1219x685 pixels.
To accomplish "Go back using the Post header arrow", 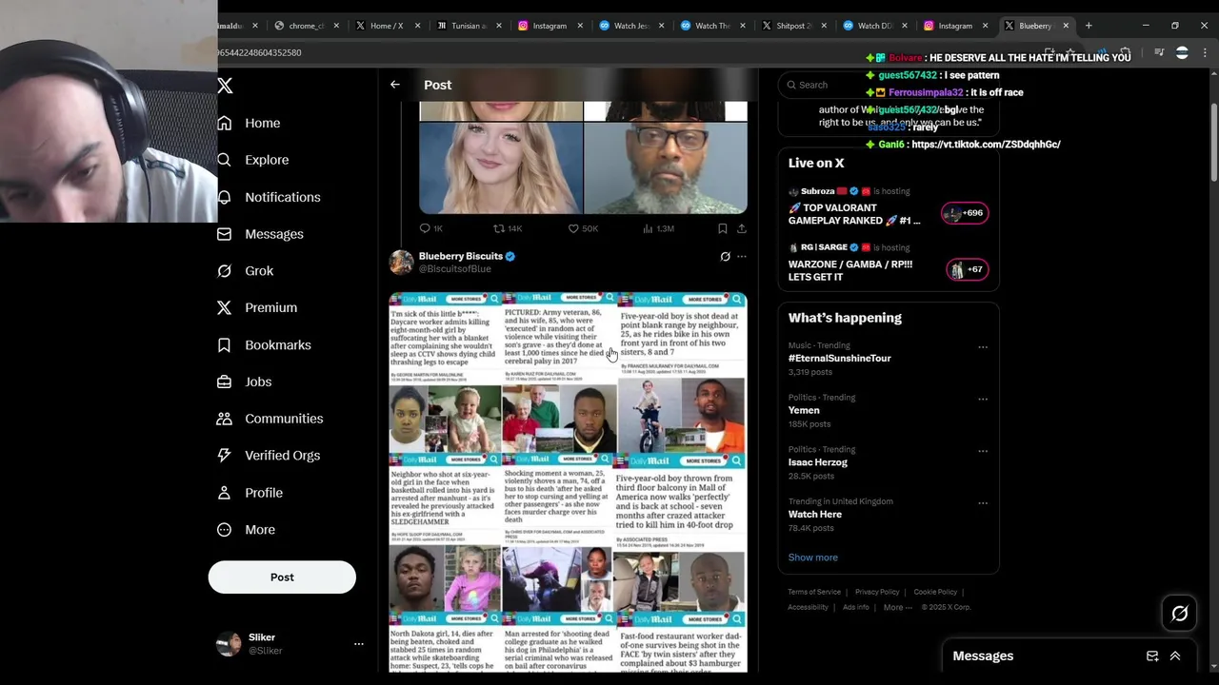I will [x=395, y=85].
